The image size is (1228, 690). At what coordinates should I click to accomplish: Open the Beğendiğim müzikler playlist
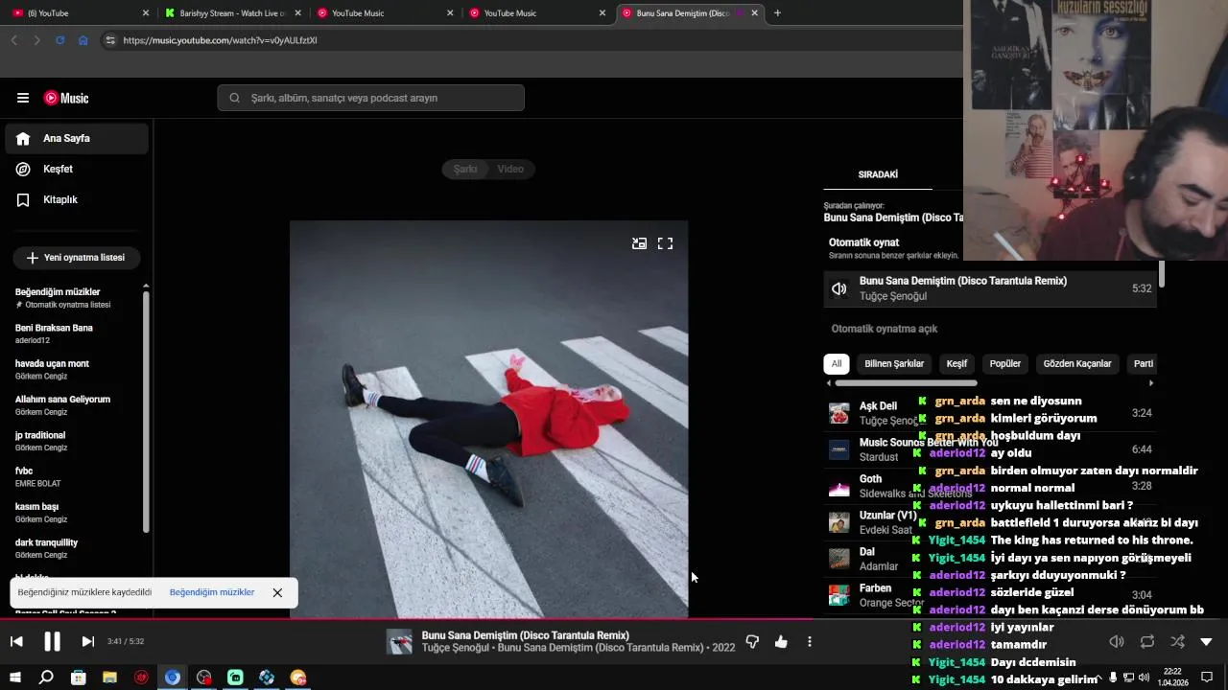[77, 298]
